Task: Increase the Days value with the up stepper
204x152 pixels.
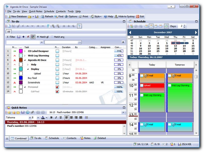Action: point(184,25)
